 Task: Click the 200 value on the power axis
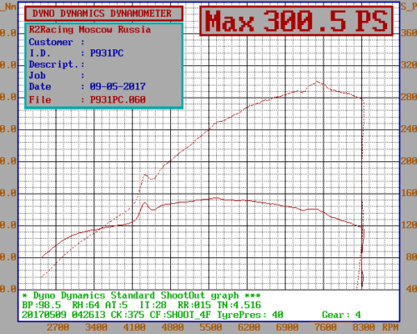409,161
